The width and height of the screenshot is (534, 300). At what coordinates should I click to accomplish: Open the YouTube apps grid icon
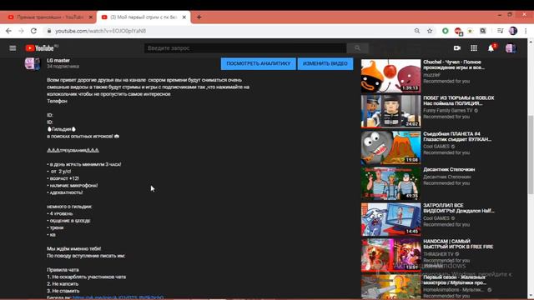click(x=474, y=48)
